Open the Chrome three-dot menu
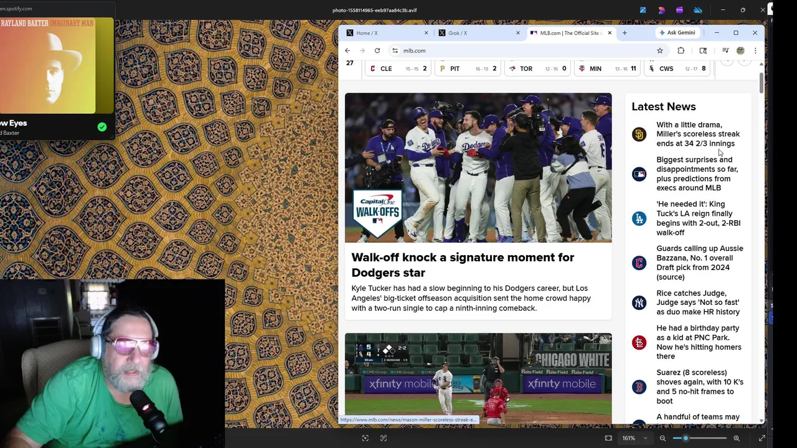 (x=755, y=50)
